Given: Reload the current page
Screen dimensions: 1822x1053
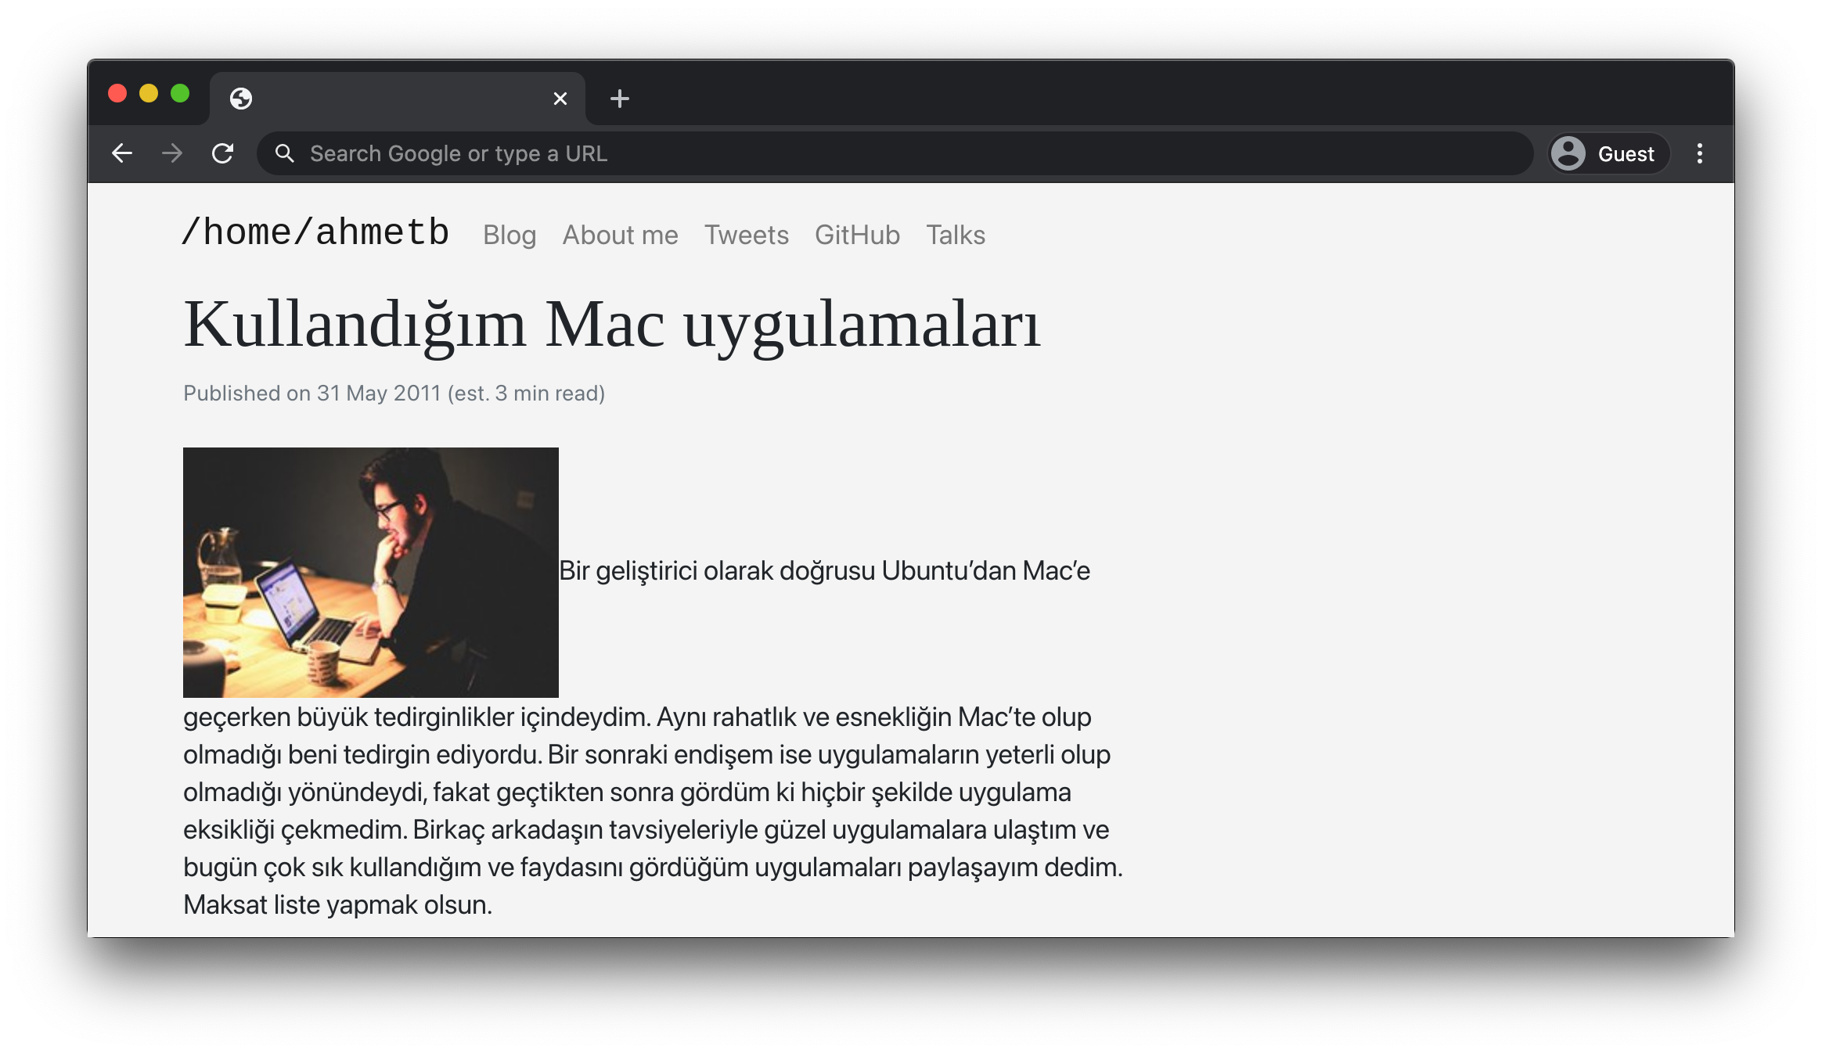Looking at the screenshot, I should (223, 153).
